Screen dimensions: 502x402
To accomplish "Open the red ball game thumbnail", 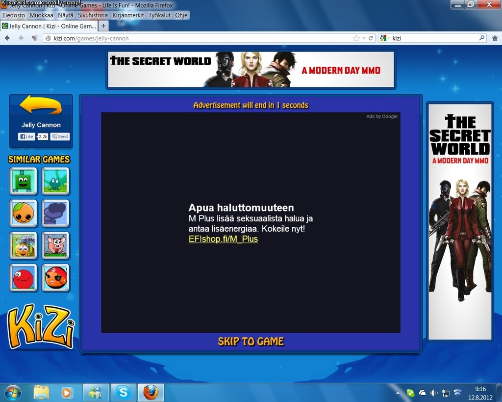I will pyautogui.click(x=23, y=278).
